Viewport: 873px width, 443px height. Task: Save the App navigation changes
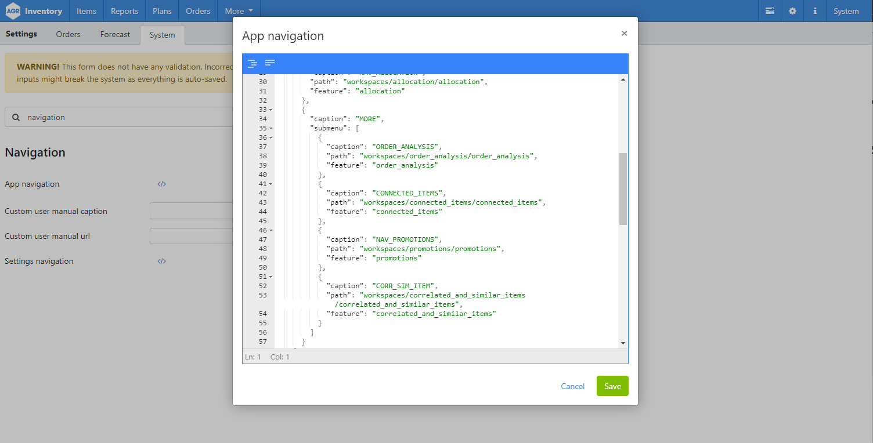[612, 386]
